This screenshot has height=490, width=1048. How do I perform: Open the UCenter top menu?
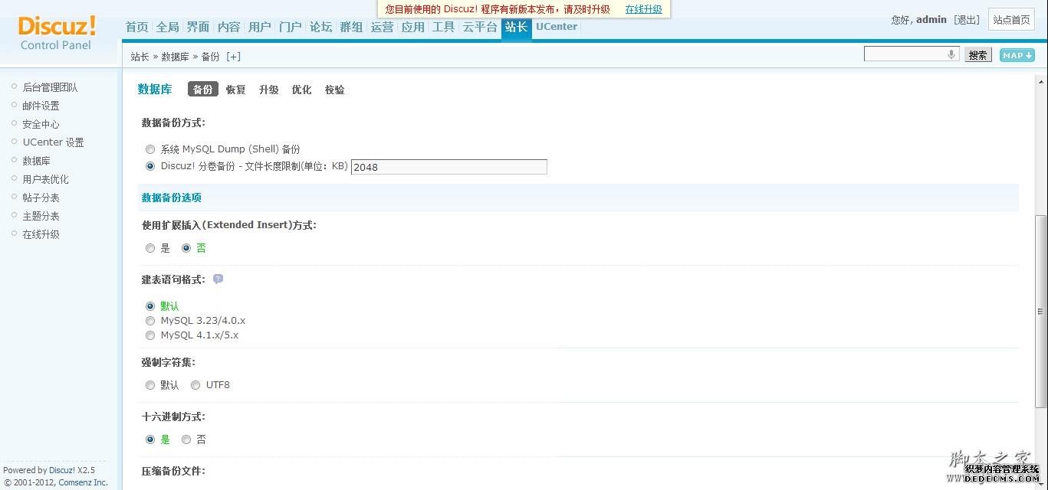(557, 27)
